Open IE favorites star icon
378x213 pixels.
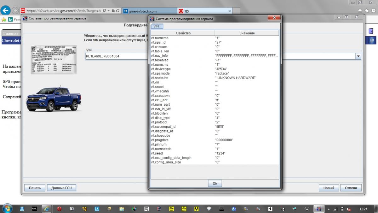pyautogui.click(x=367, y=10)
